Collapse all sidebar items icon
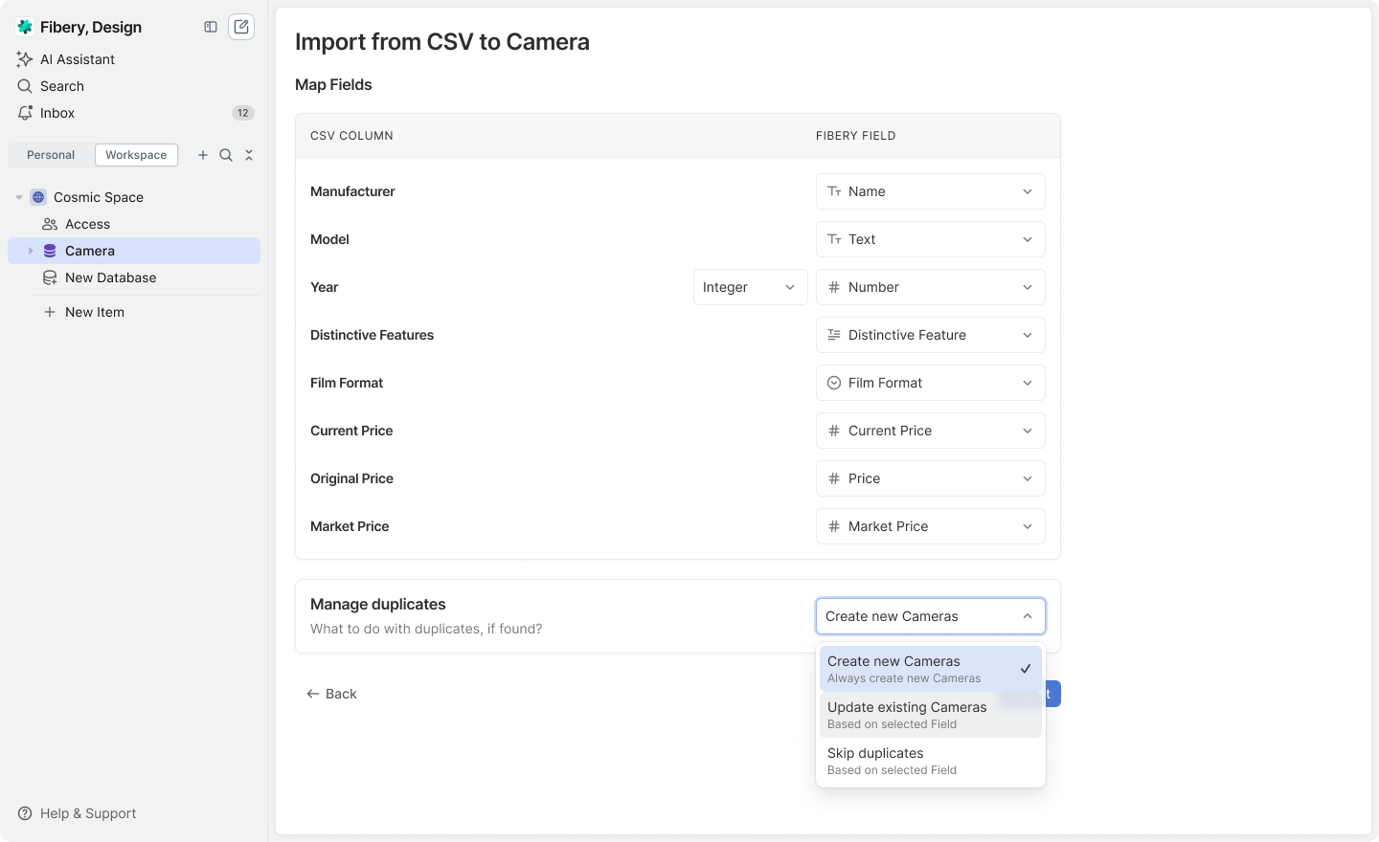The image size is (1379, 842). (249, 155)
